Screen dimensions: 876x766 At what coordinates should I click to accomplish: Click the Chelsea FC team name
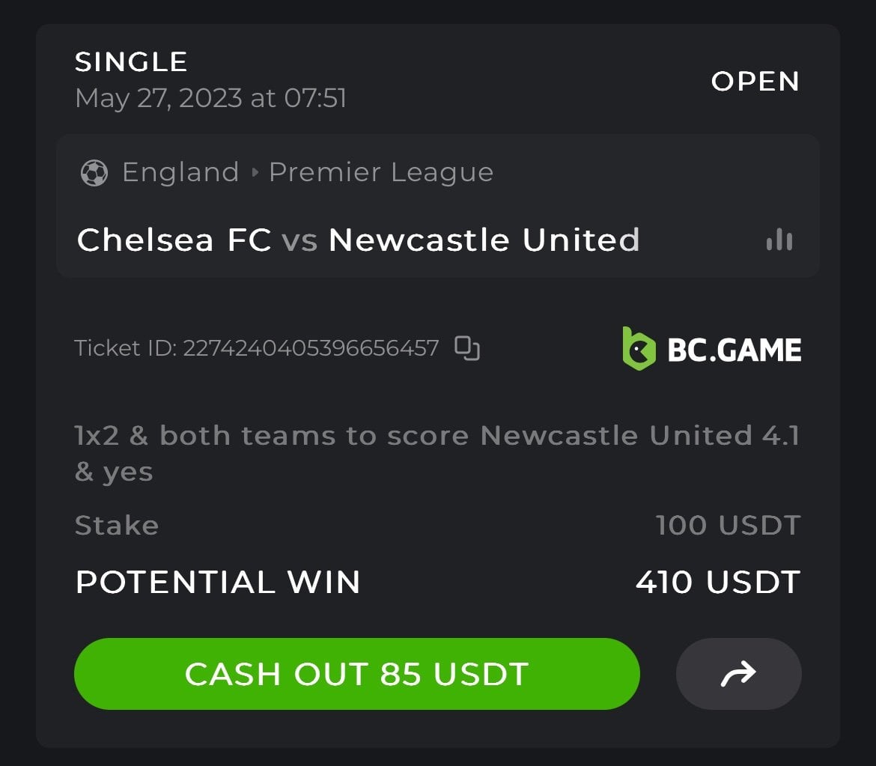pos(174,240)
